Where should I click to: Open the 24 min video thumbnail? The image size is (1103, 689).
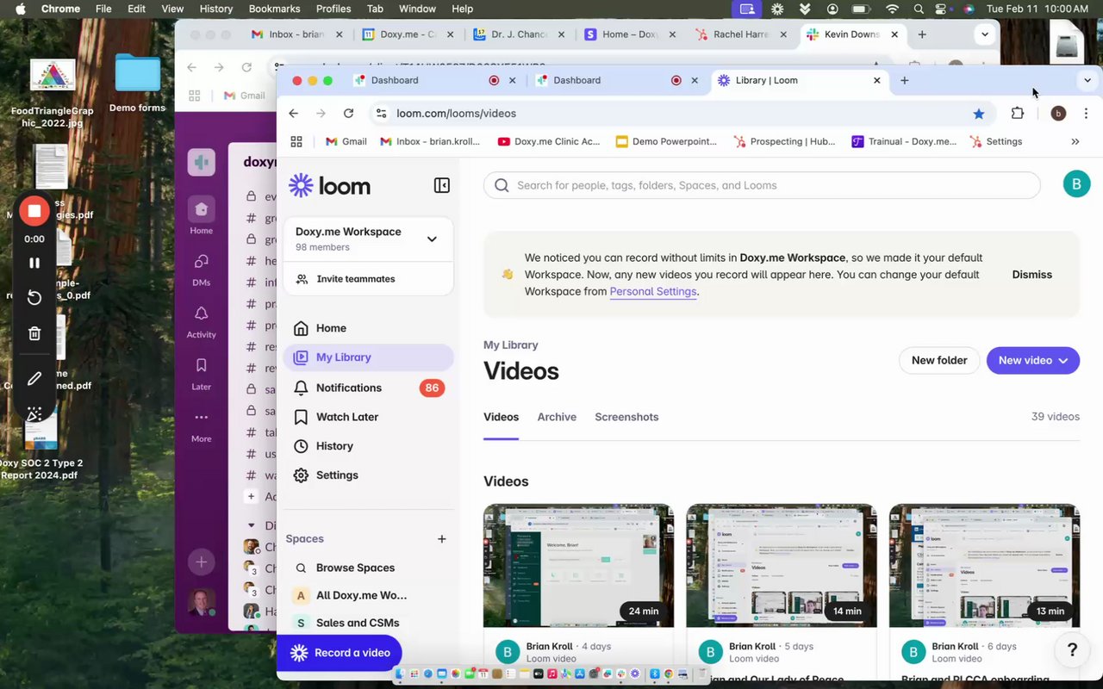(x=578, y=566)
